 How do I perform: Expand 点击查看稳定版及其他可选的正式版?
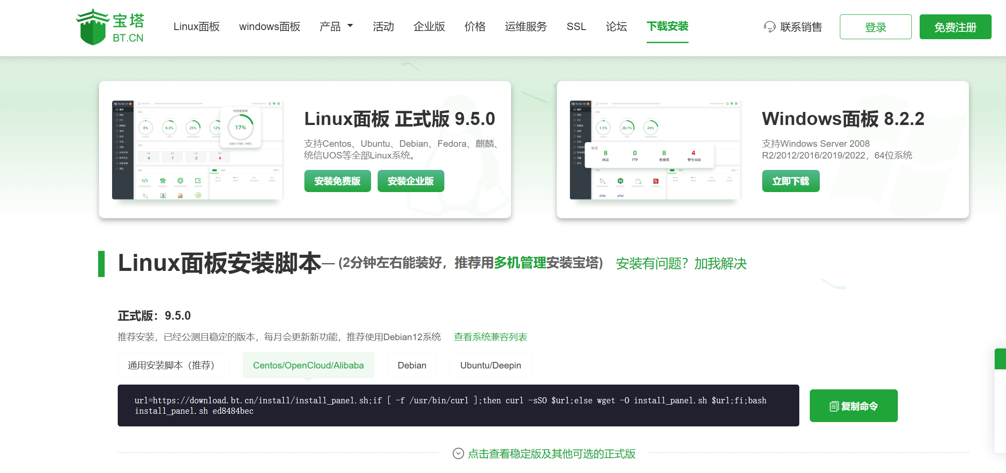tap(552, 454)
